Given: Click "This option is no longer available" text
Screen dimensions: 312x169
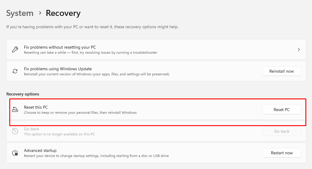Looking at the screenshot, I should 59,134.
